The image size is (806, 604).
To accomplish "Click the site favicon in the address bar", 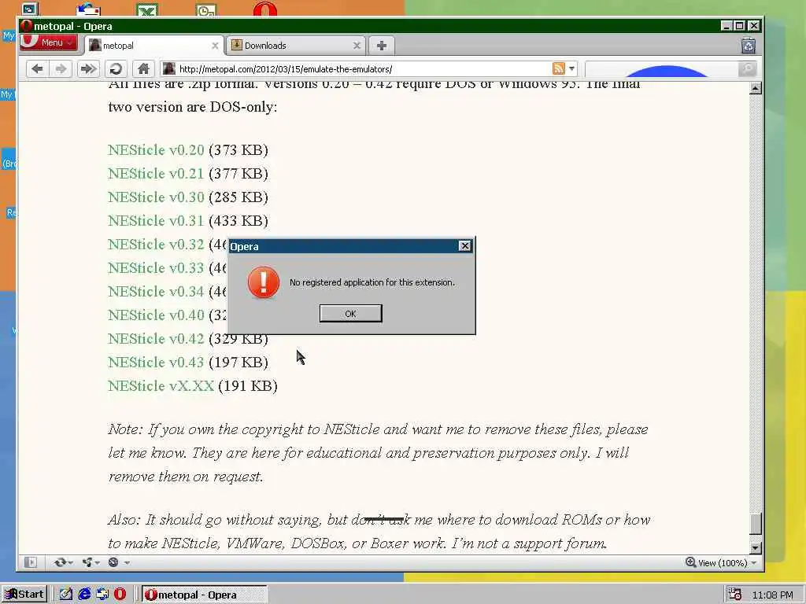I will click(168, 69).
